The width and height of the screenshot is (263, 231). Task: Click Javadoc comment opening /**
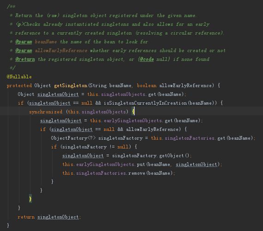click(11, 7)
